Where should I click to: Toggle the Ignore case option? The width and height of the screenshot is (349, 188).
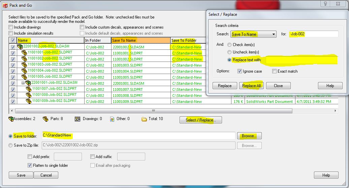point(240,71)
